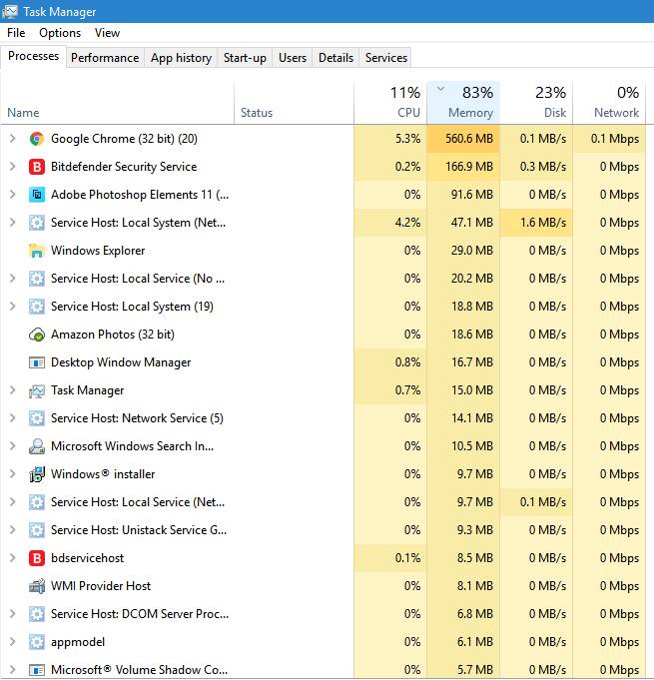Click the Google Chrome process icon
This screenshot has width=654, height=680.
(37, 139)
